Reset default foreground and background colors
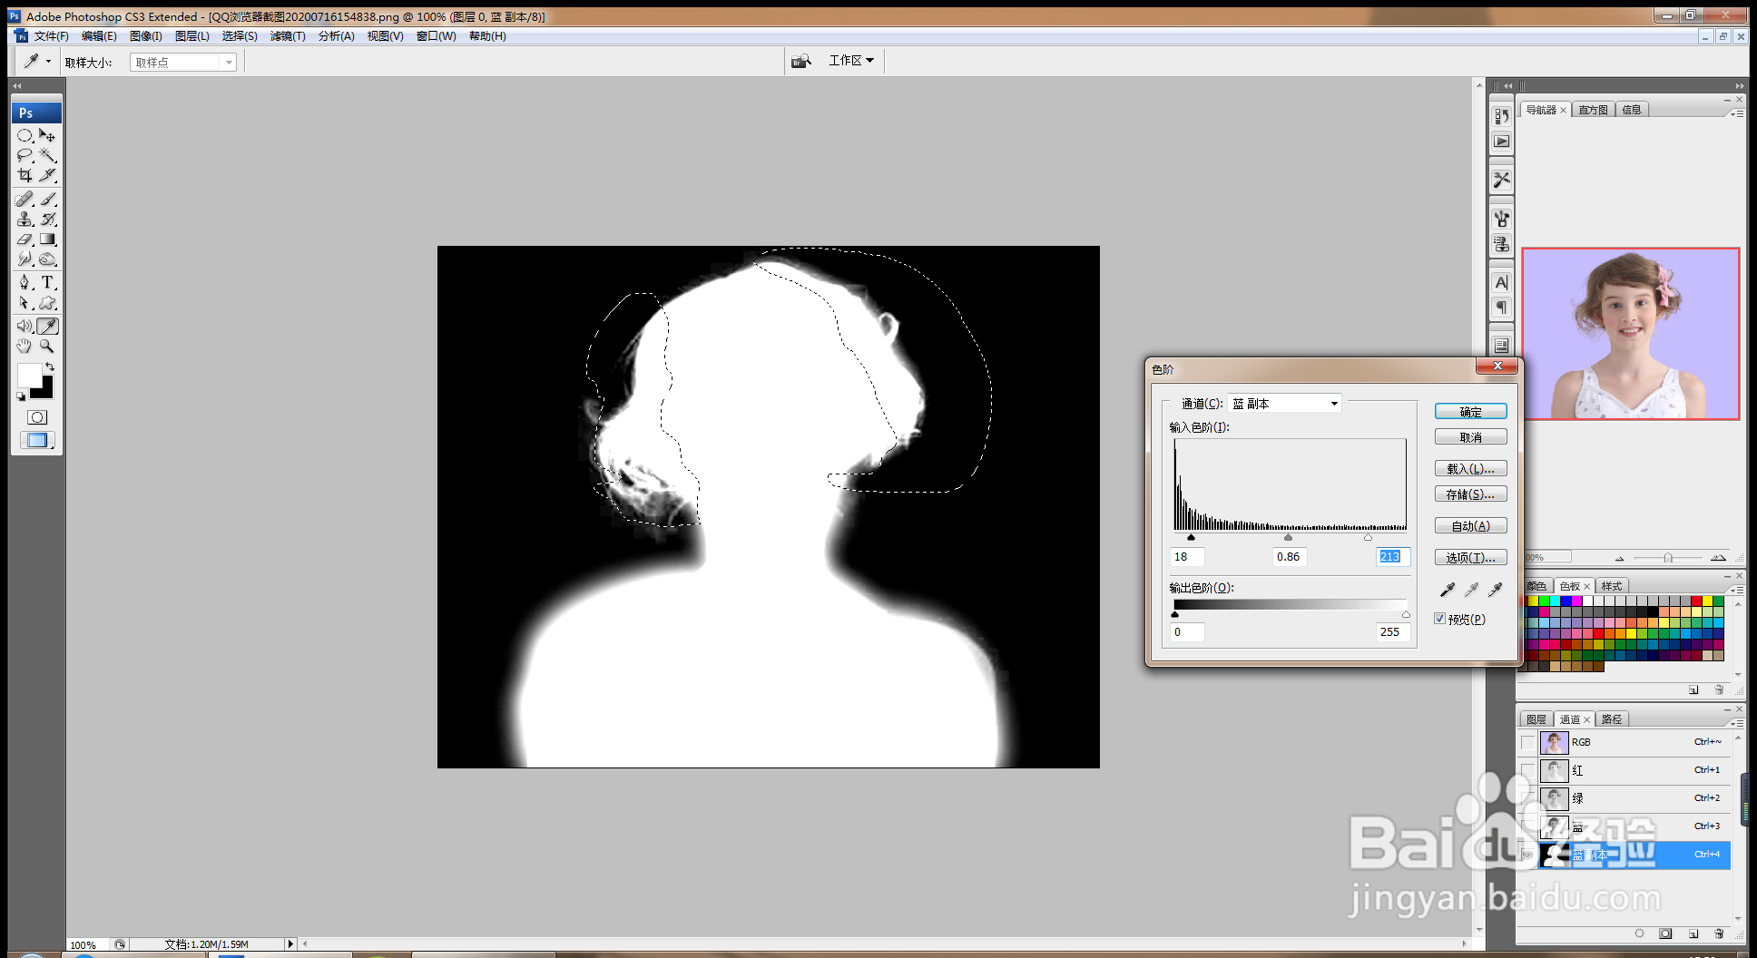The height and width of the screenshot is (958, 1757). coord(21,396)
